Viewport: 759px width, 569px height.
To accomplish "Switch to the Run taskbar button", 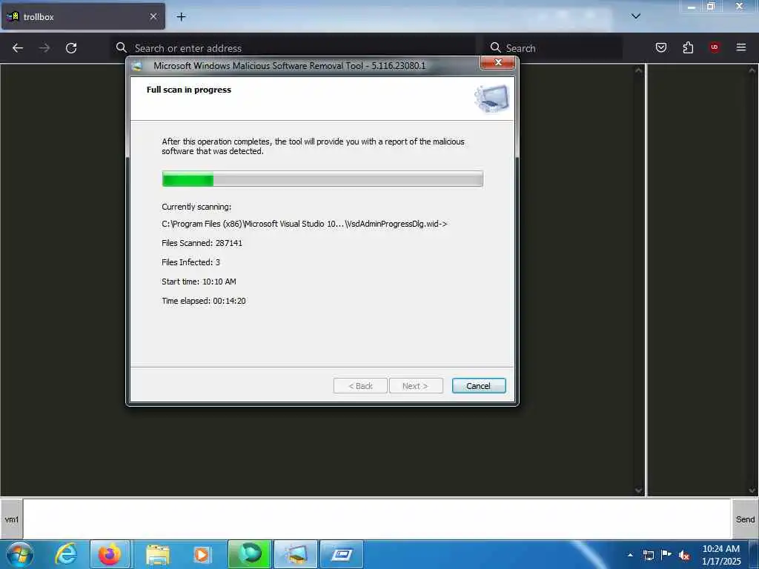I will 342,554.
